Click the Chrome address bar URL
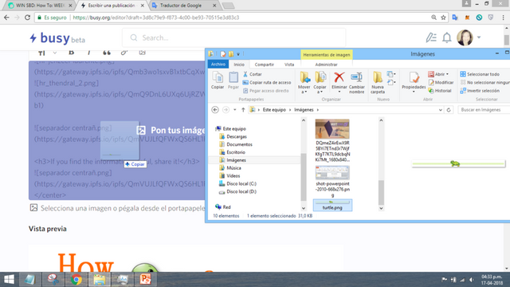This screenshot has width=510, height=287. pyautogui.click(x=156, y=18)
